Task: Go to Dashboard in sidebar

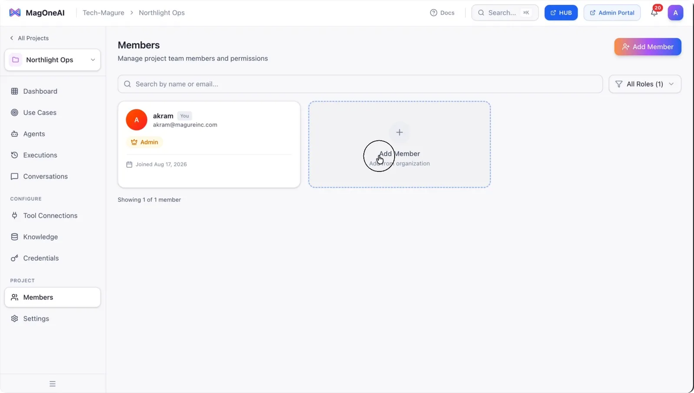Action: pyautogui.click(x=52, y=91)
